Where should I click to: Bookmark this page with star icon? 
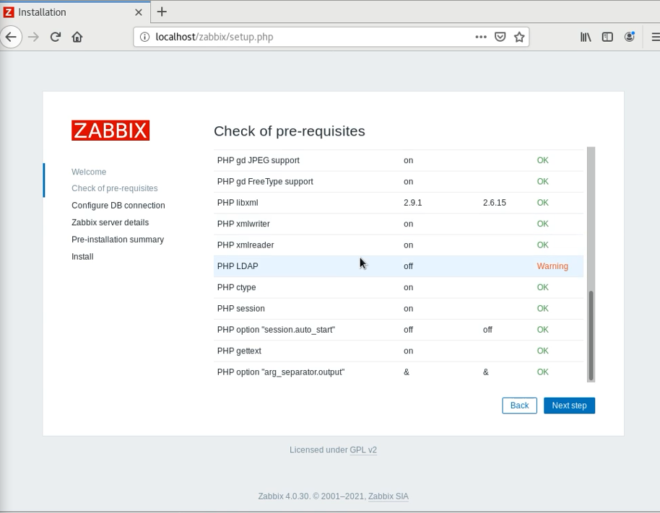coord(519,37)
